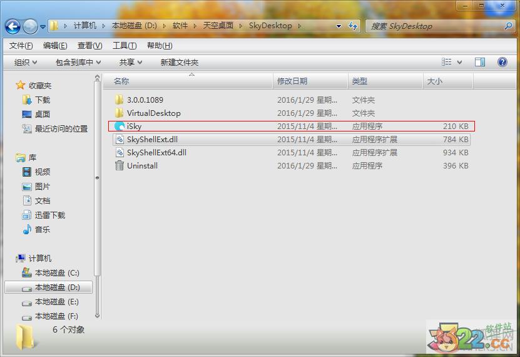
Task: Open the 文件(F) menu
Action: tap(21, 46)
